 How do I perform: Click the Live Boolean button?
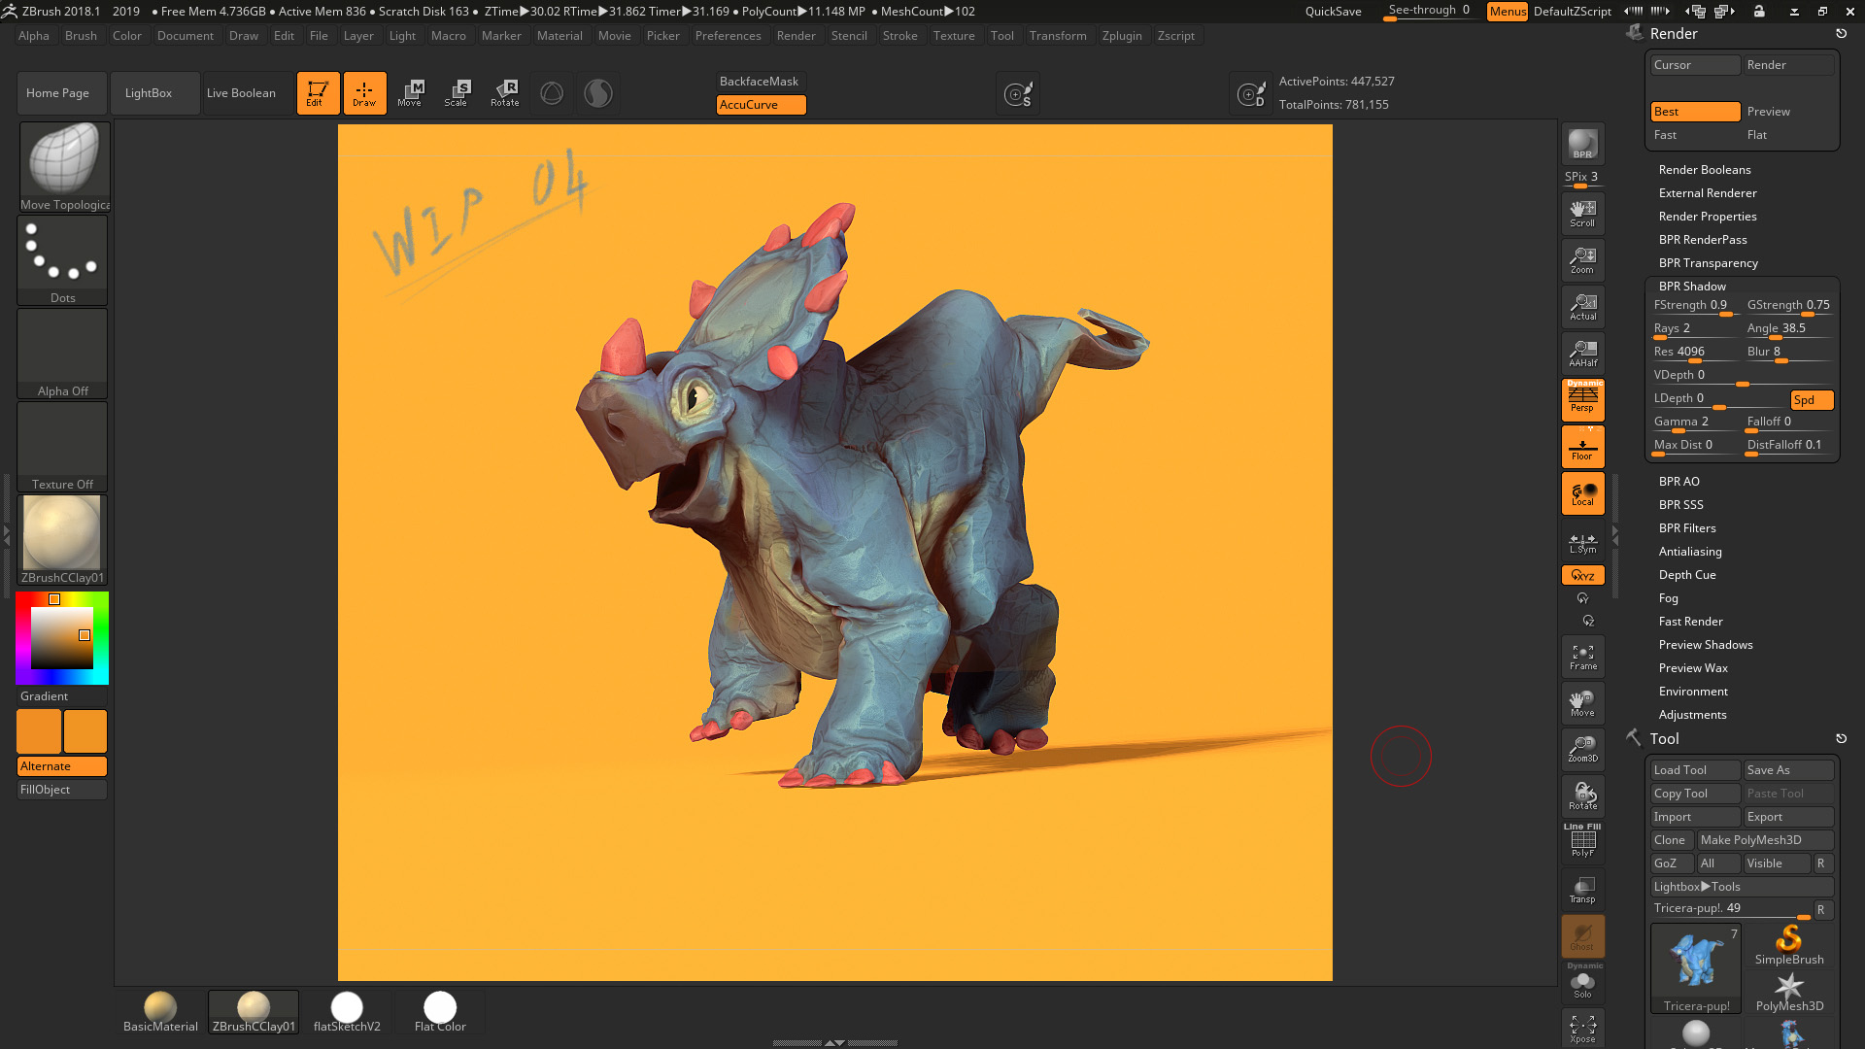pos(249,93)
